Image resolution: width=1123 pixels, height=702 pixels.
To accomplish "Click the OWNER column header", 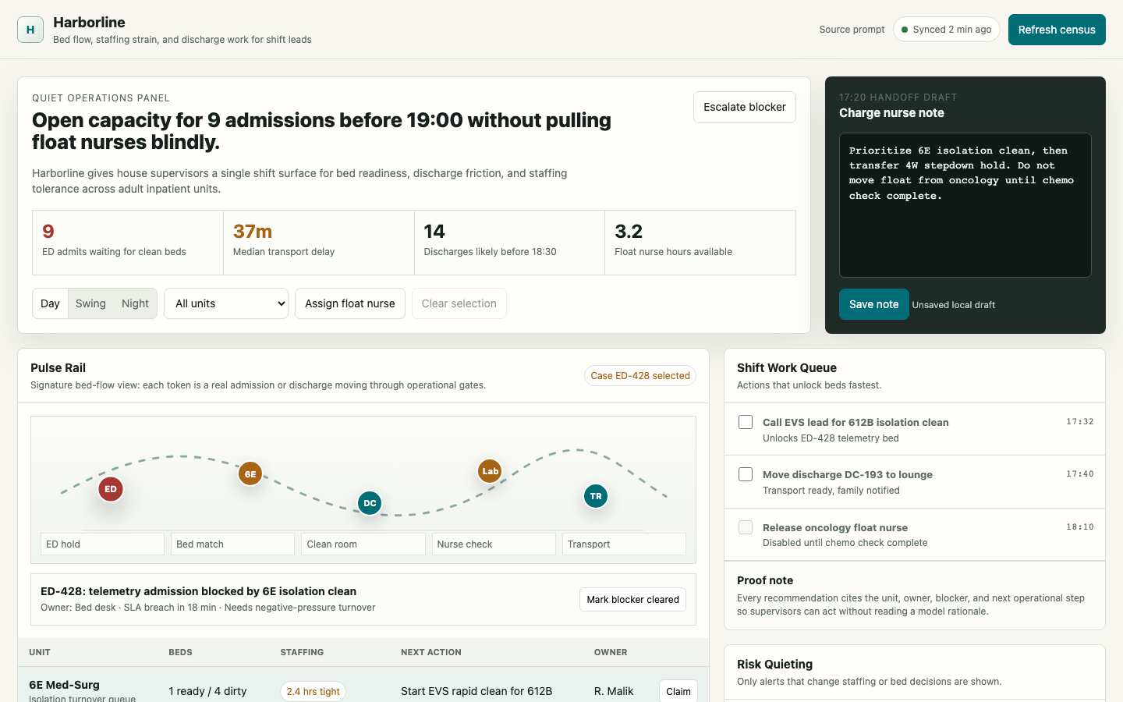I will coord(611,652).
